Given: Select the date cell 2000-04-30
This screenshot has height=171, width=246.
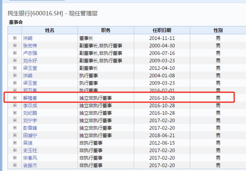Looking at the screenshot, I should tap(162, 46).
